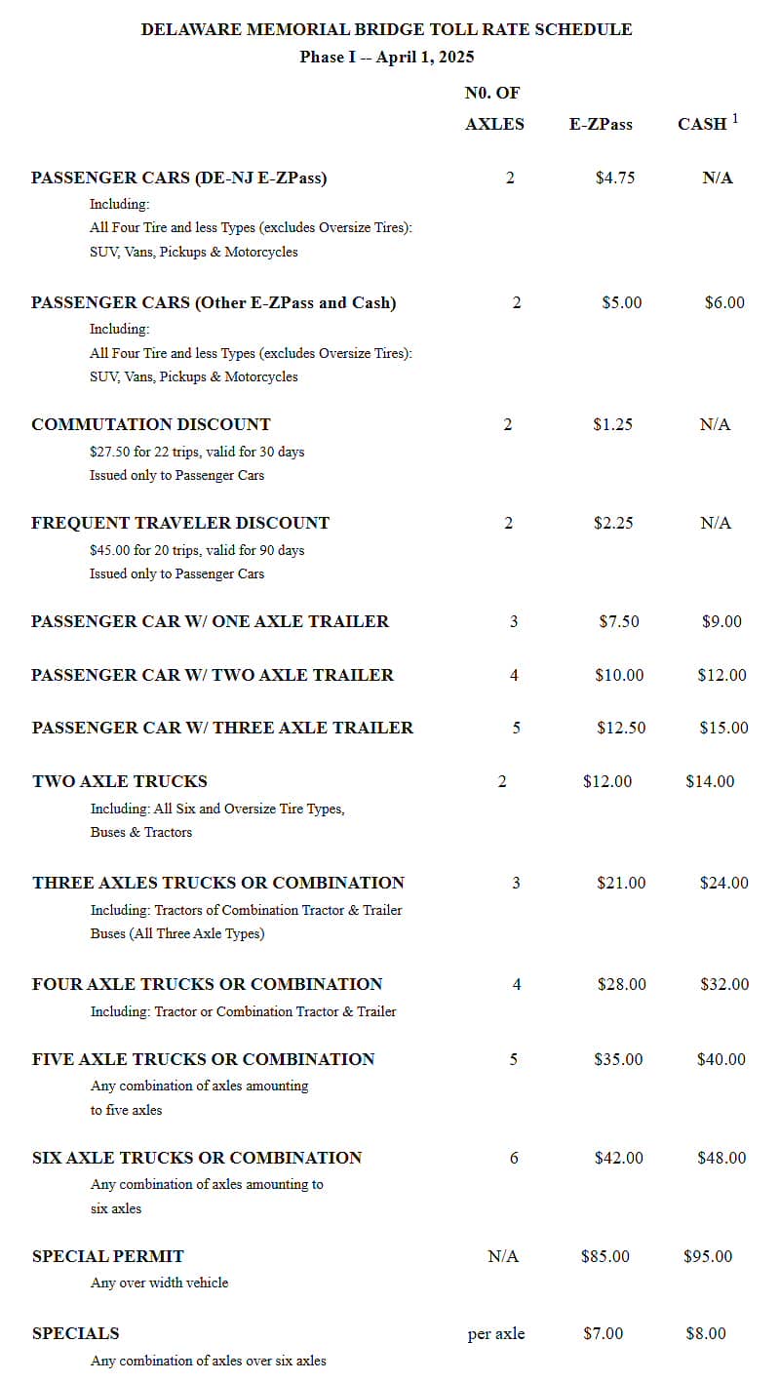Click the $45.00 for 20 trips description line
Screen dimensions: 780x1382
click(x=197, y=550)
